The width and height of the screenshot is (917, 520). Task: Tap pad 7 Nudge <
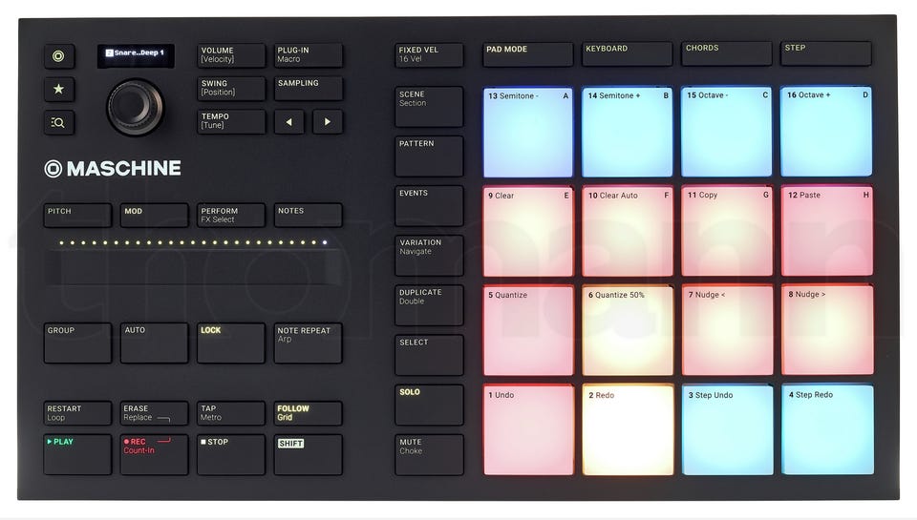[728, 330]
